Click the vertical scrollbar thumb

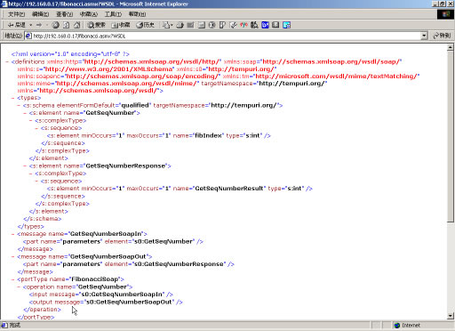coord(451,136)
